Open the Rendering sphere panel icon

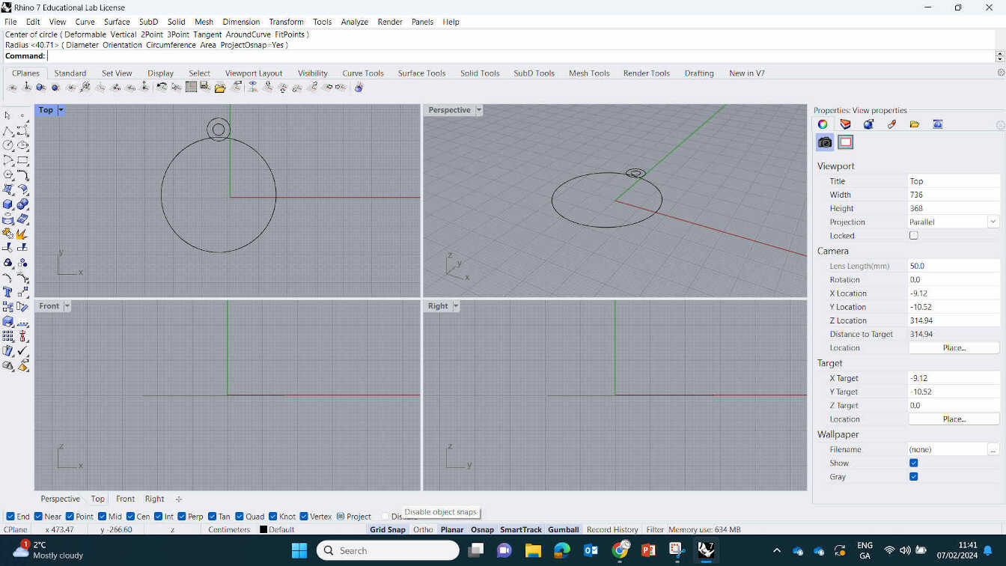868,124
